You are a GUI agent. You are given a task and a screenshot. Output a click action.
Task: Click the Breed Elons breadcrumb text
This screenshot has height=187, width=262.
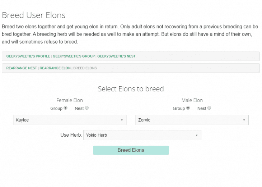85,68
